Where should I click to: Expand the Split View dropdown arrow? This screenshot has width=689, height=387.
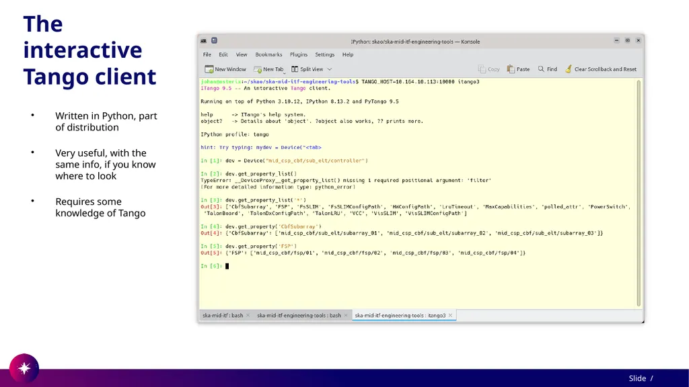point(330,69)
